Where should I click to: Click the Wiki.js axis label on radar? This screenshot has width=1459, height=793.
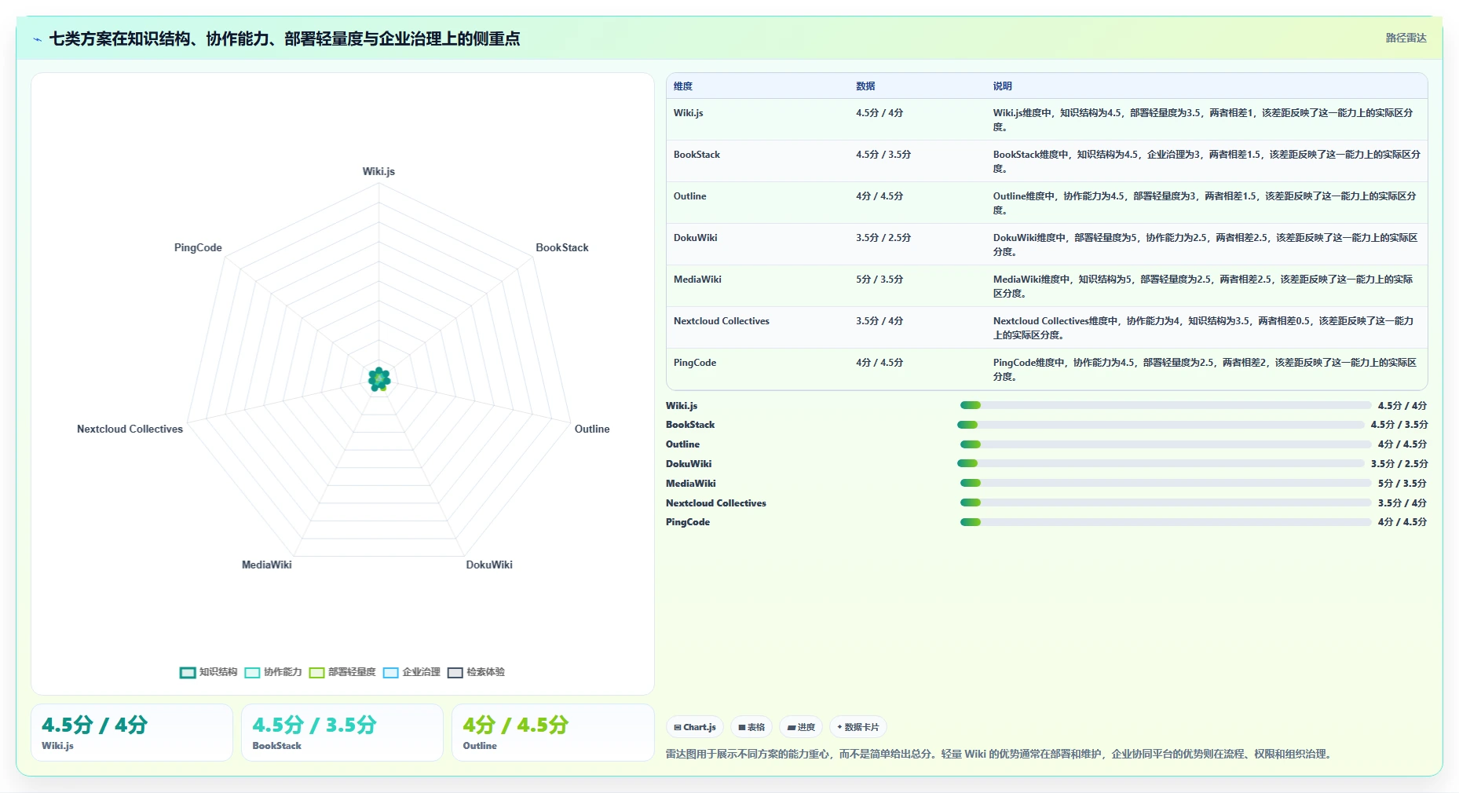(x=378, y=171)
